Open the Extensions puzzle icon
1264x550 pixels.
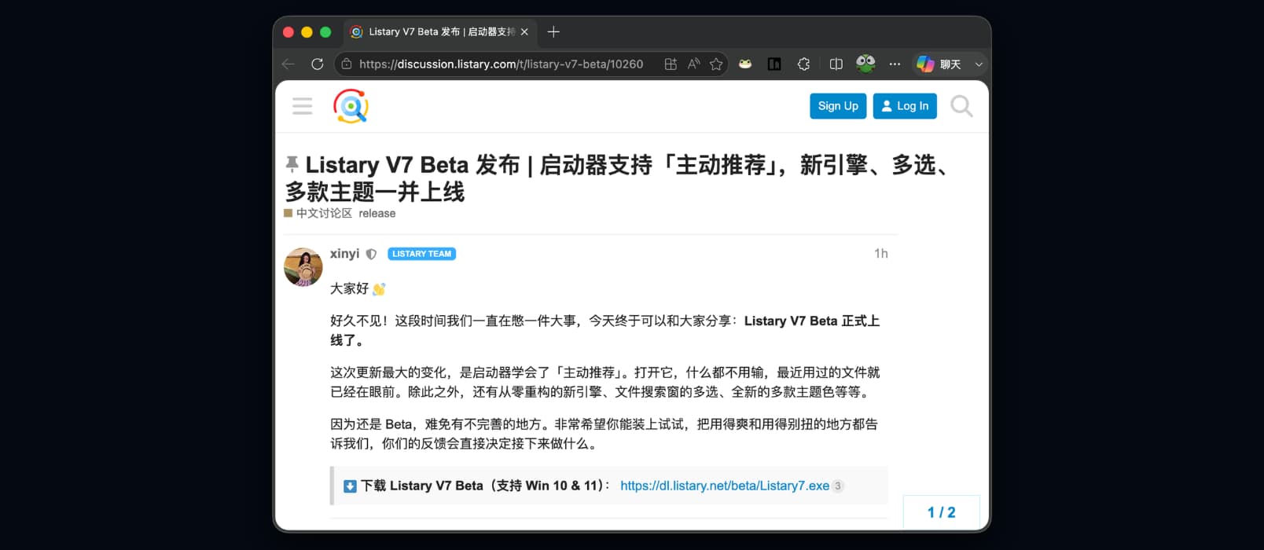[803, 64]
